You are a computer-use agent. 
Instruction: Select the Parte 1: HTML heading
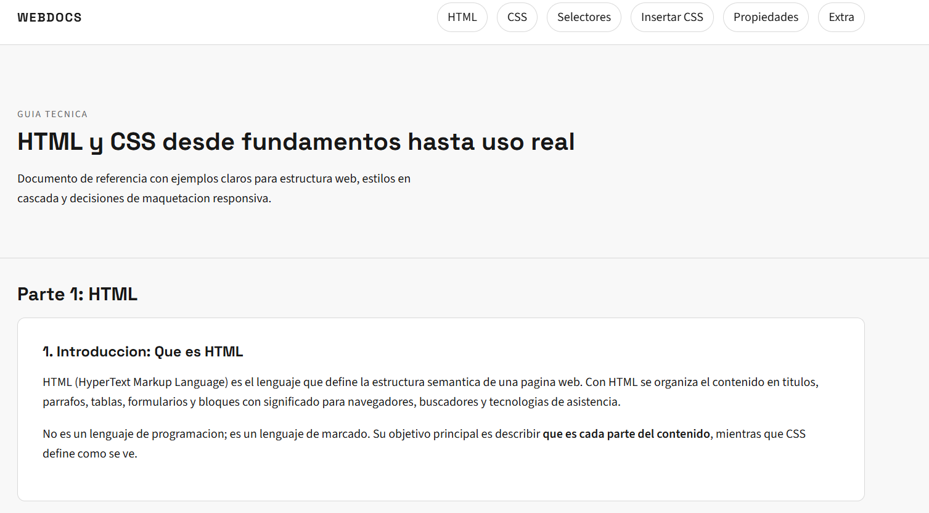(x=77, y=293)
